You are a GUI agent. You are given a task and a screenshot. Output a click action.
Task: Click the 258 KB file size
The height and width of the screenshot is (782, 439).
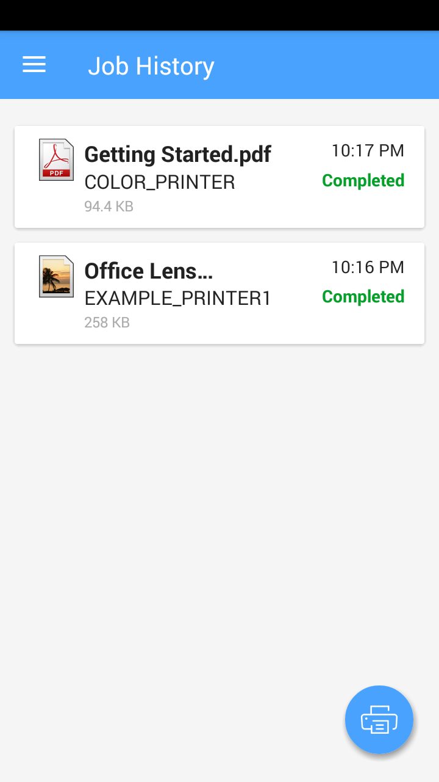pos(107,323)
